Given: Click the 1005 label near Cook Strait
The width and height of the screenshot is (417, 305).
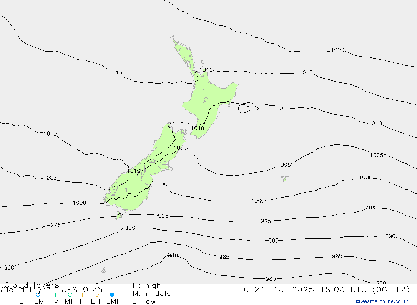Looking at the screenshot, I should coord(180,148).
